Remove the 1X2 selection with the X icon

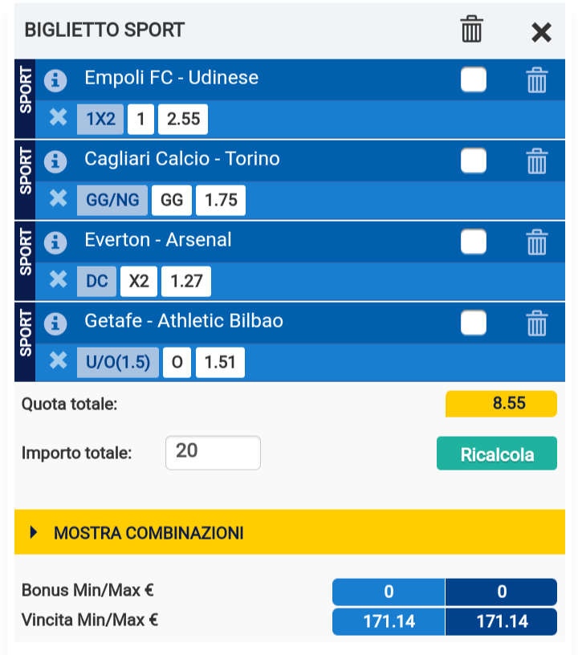(58, 117)
